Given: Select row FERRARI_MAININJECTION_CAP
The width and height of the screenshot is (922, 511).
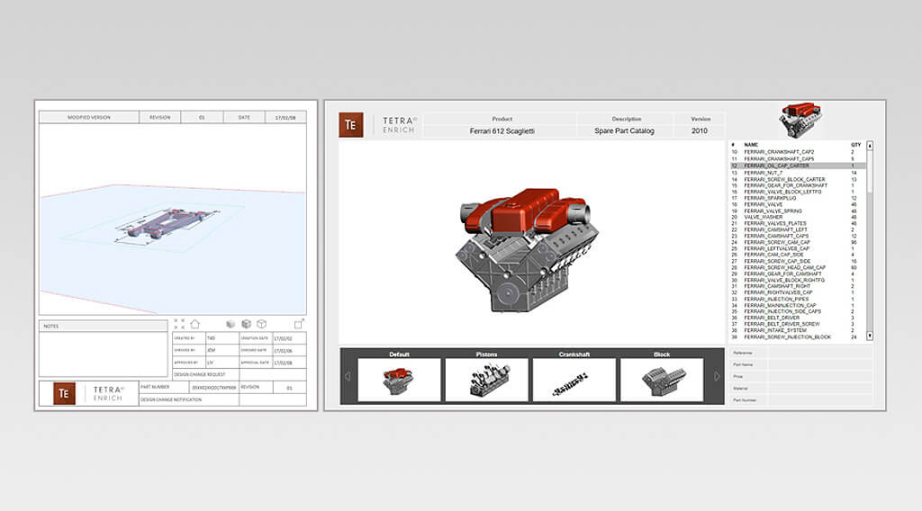Looking at the screenshot, I should pos(798,306).
